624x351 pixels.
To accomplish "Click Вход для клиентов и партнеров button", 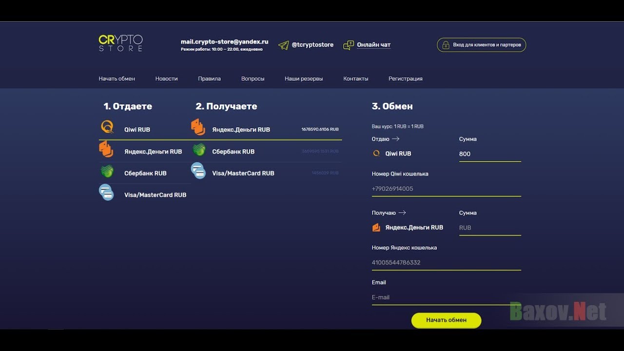I will (x=481, y=45).
